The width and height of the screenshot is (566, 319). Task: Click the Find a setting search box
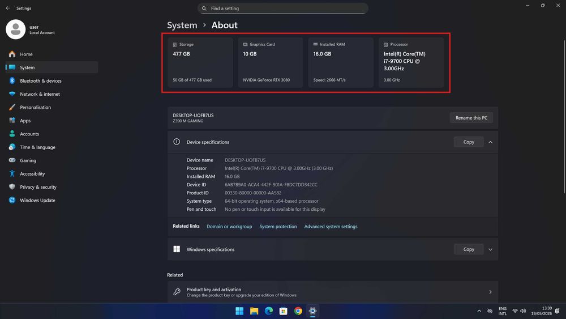click(282, 8)
